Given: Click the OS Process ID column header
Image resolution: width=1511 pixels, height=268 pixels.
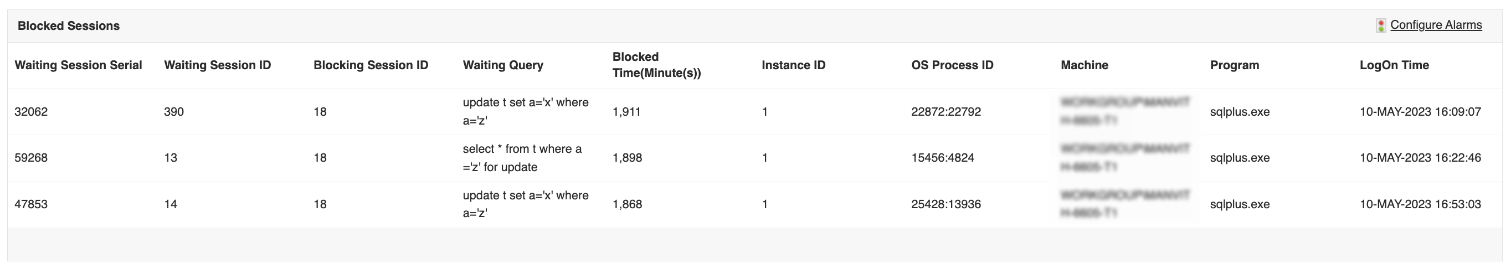Looking at the screenshot, I should click(952, 65).
